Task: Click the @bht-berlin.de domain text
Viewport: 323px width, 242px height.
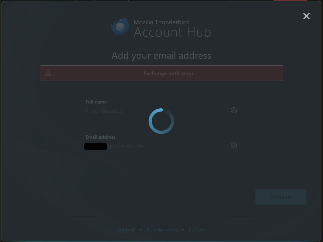Action: point(125,146)
